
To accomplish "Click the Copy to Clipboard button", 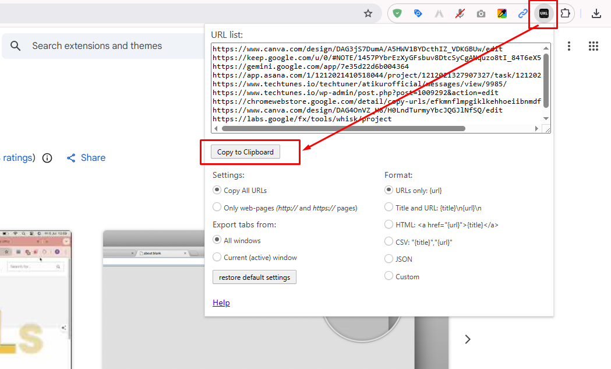I will (x=245, y=152).
